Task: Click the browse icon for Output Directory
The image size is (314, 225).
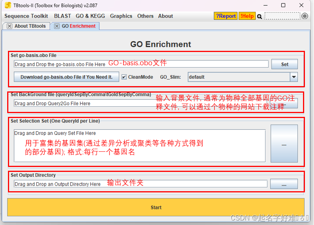Action: (x=284, y=184)
